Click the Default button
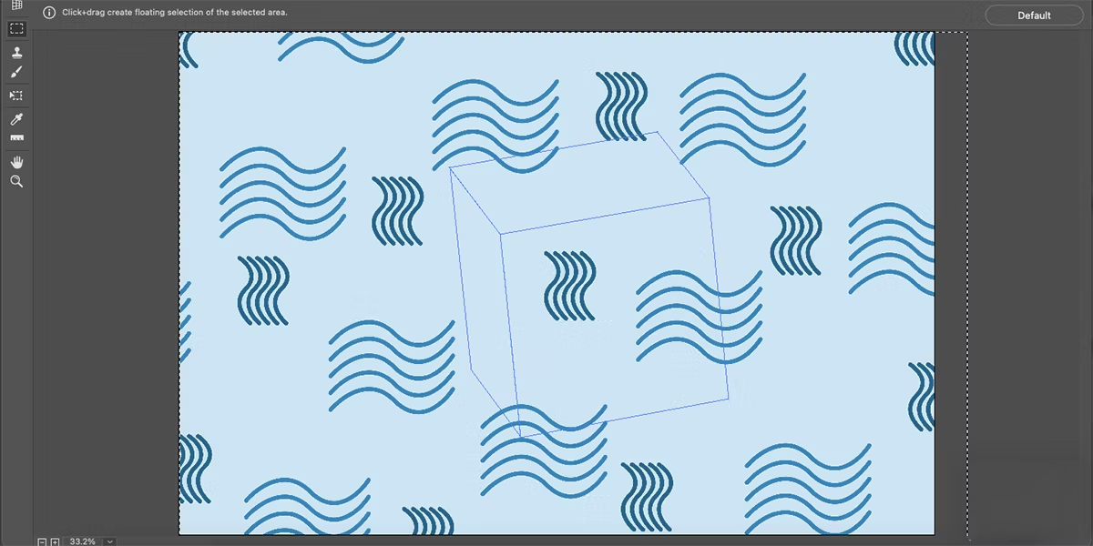1093x546 pixels. (1034, 15)
